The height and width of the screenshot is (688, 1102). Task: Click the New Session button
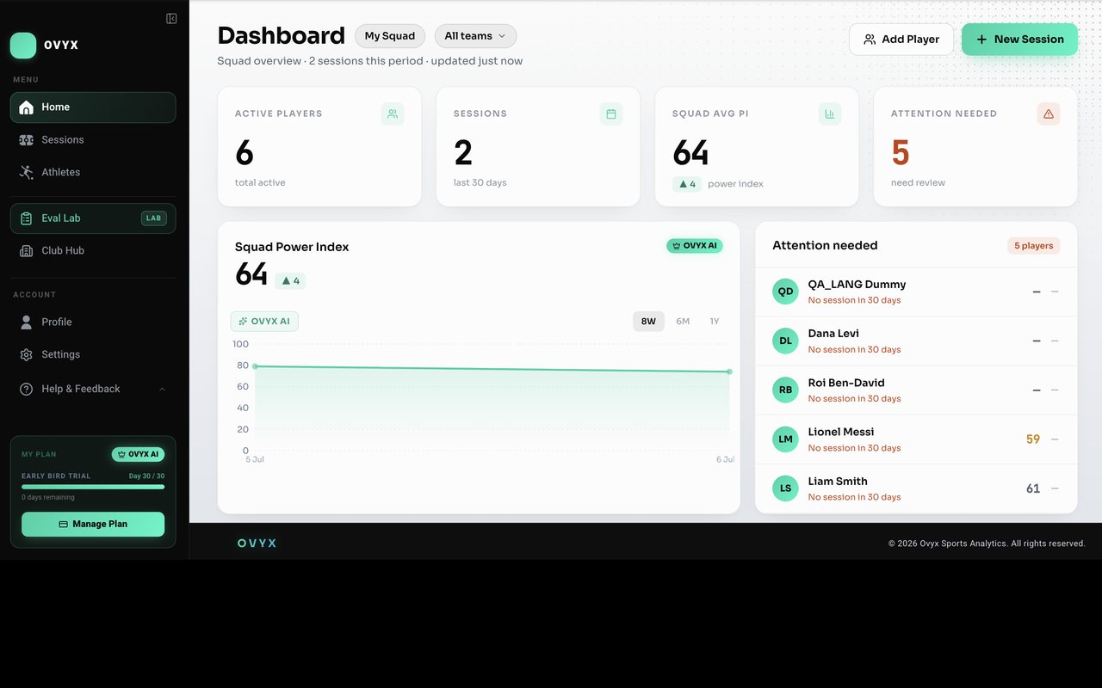pyautogui.click(x=1019, y=40)
